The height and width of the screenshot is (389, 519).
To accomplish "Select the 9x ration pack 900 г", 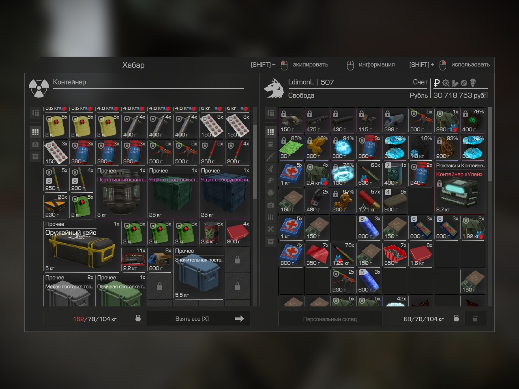I will [x=395, y=201].
